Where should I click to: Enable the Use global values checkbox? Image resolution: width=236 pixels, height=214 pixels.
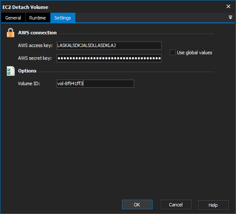(173, 53)
